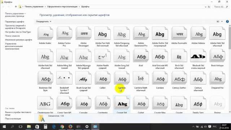This screenshot has height=130, width=231.
Task: Select the Adobe Hebrew font icon
Action: (198, 33)
